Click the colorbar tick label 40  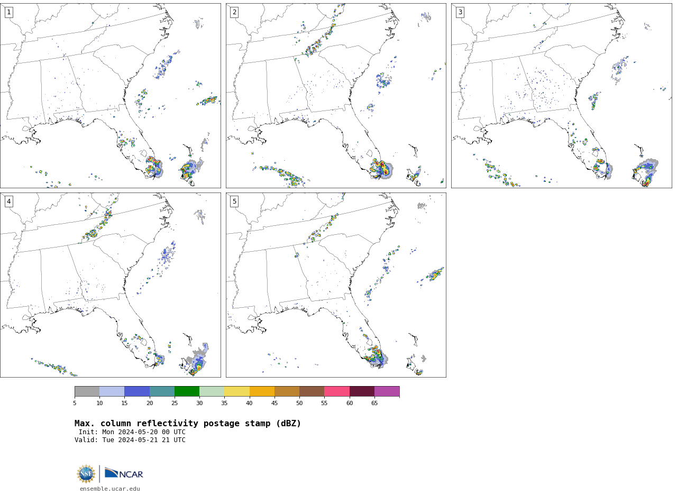249,404
